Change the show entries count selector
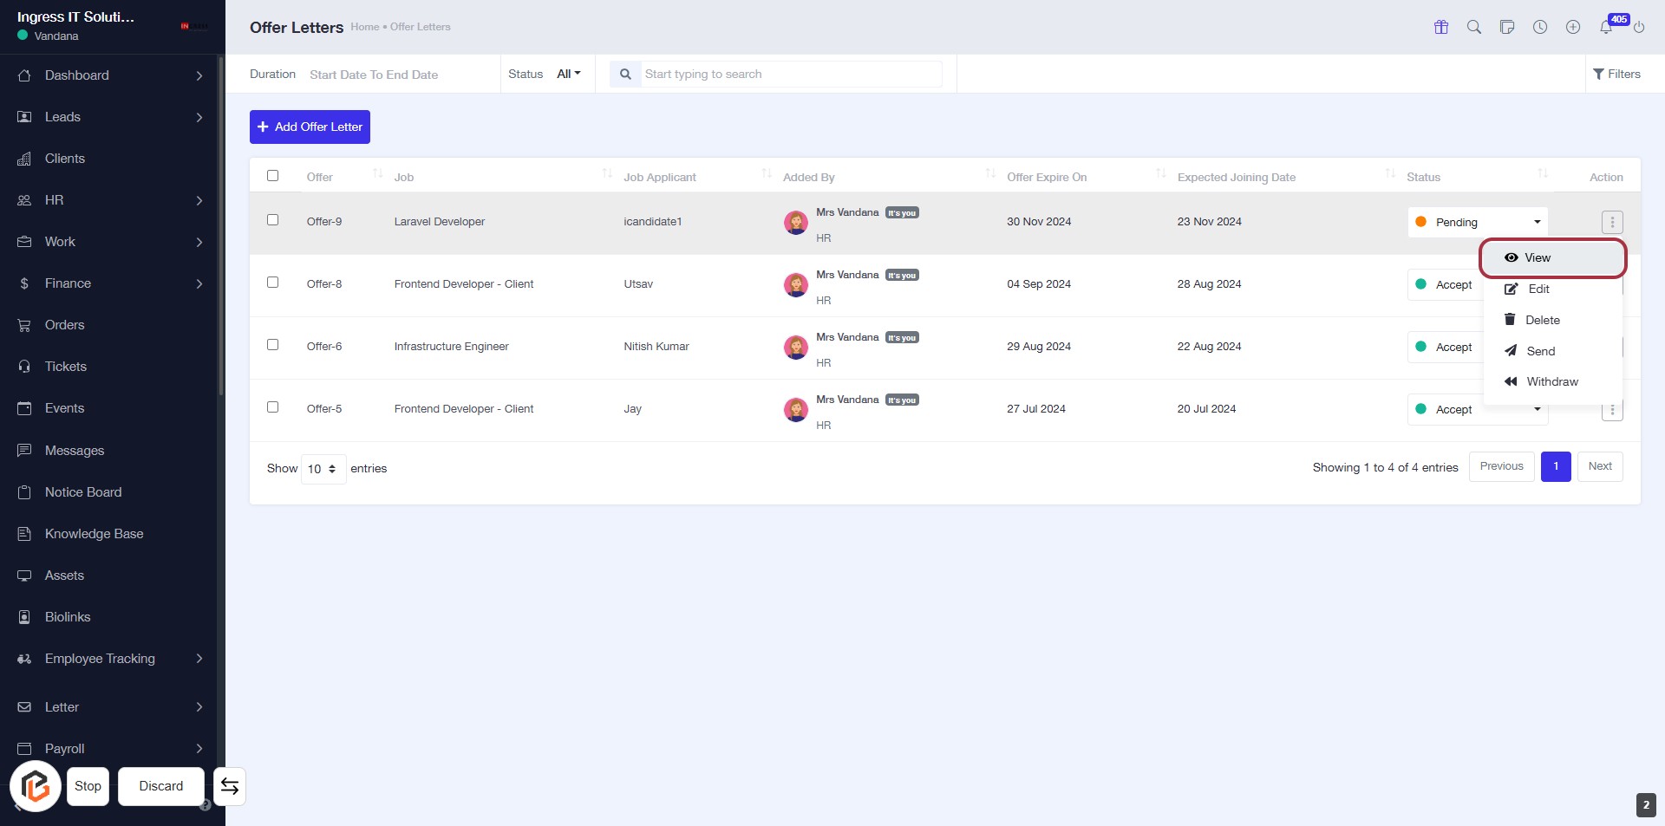 click(x=323, y=469)
